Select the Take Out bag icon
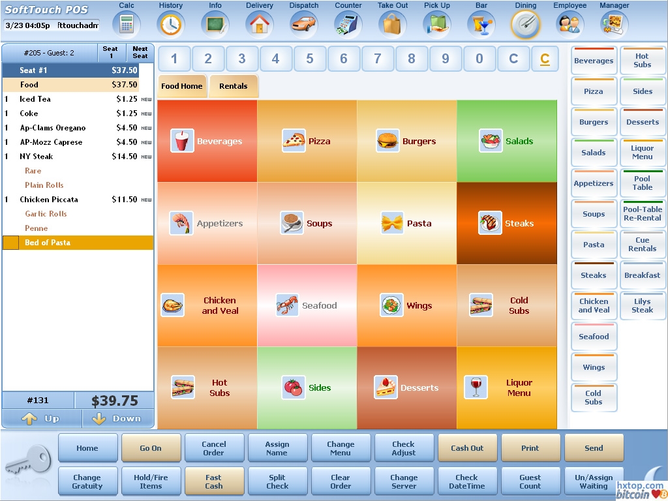The width and height of the screenshot is (668, 501). pos(393,25)
